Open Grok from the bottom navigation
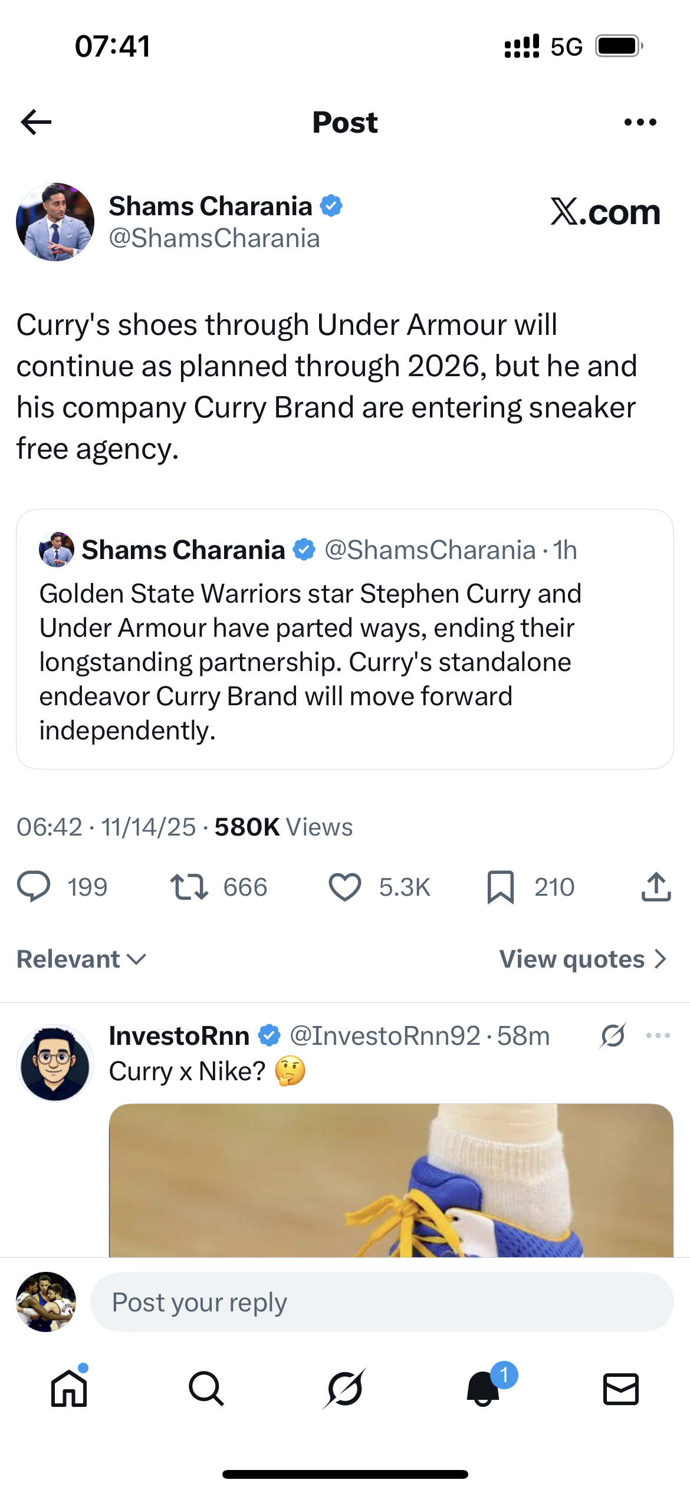690x1493 pixels. 345,1389
